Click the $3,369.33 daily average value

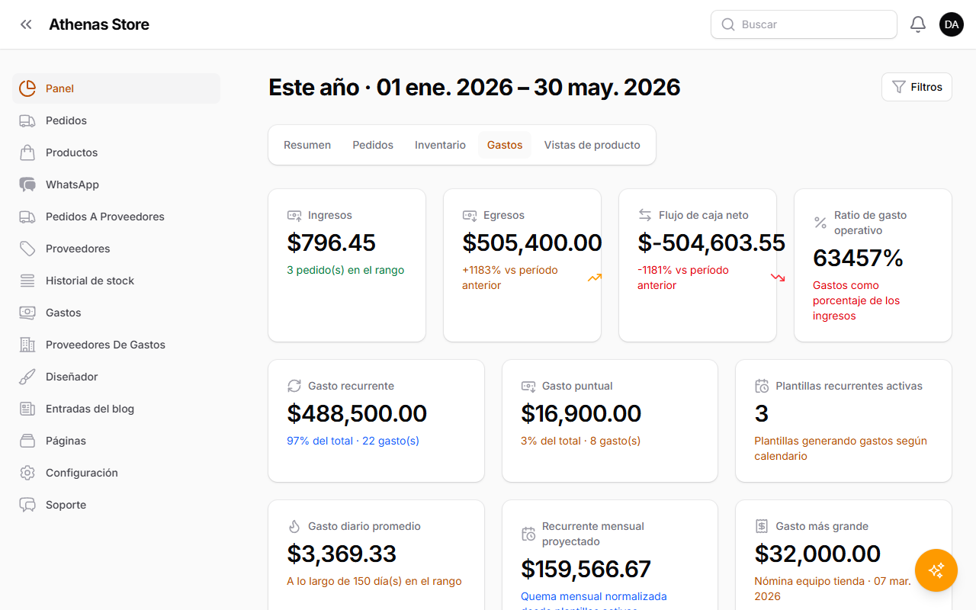click(342, 554)
